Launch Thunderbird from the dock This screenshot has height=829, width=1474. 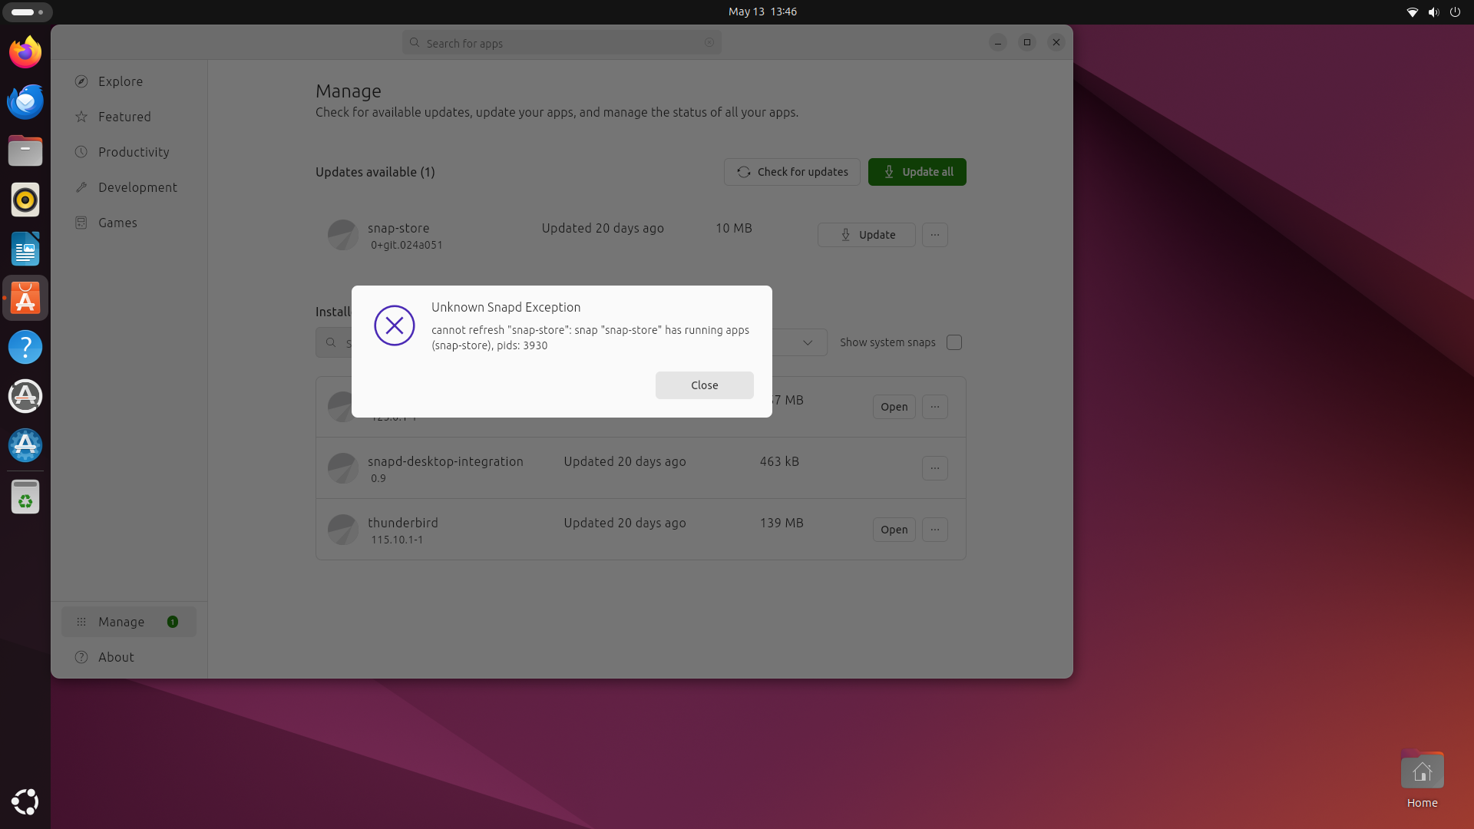pyautogui.click(x=25, y=101)
